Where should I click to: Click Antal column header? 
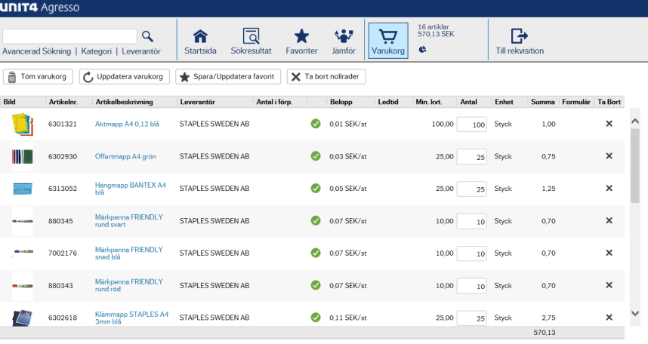coord(468,102)
